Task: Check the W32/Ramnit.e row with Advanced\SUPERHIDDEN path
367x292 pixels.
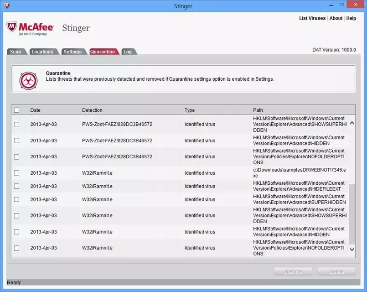Action: (x=16, y=199)
